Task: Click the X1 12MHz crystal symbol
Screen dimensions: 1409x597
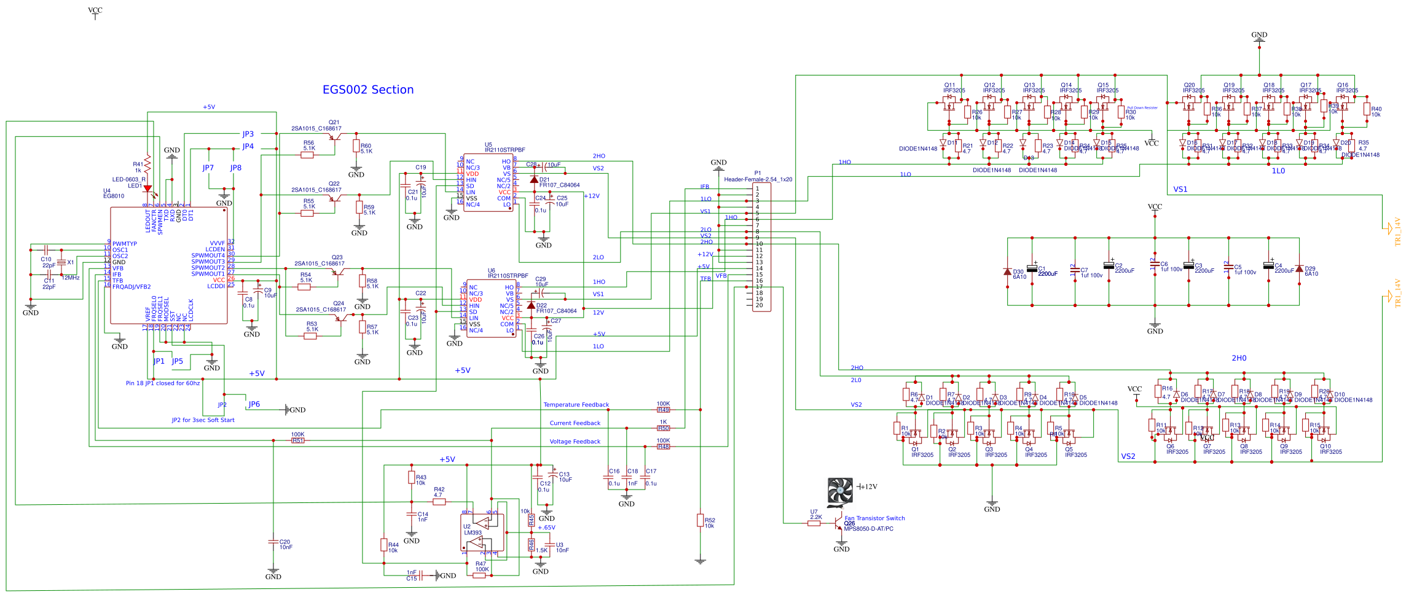Action: point(61,262)
